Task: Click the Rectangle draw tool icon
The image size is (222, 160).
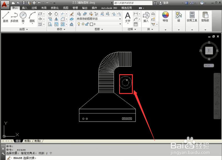Action: pos(40,14)
